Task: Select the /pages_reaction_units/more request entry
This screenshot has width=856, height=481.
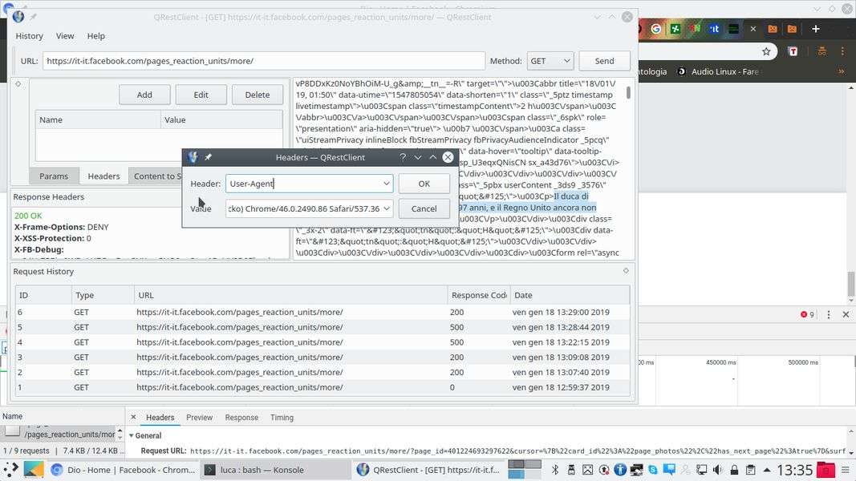Action: [60, 434]
